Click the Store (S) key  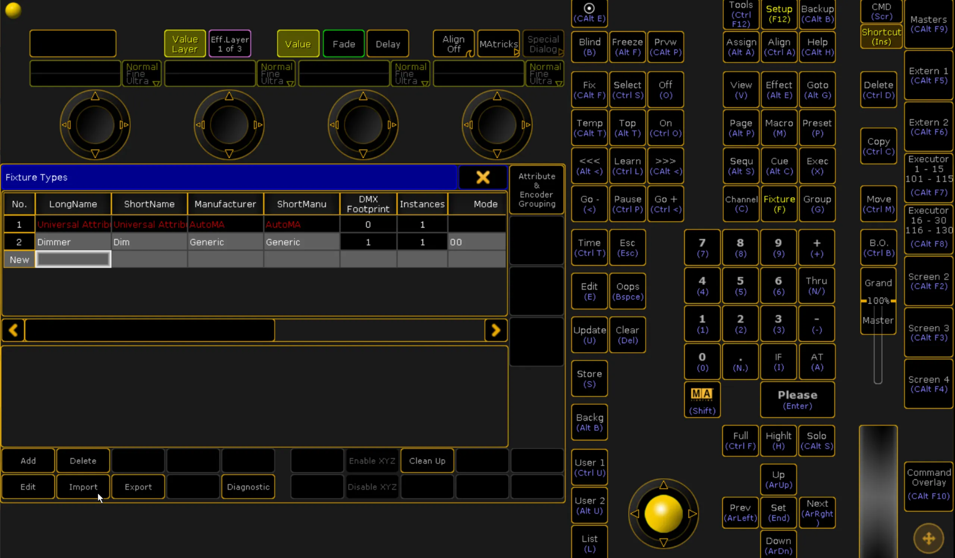click(589, 379)
